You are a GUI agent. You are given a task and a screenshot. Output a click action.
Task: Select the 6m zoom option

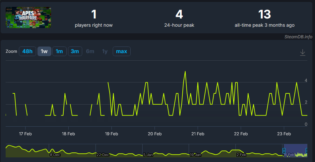click(x=90, y=51)
